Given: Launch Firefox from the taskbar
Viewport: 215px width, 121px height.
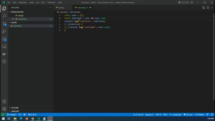Looking at the screenshot, I should [x=27, y=119].
